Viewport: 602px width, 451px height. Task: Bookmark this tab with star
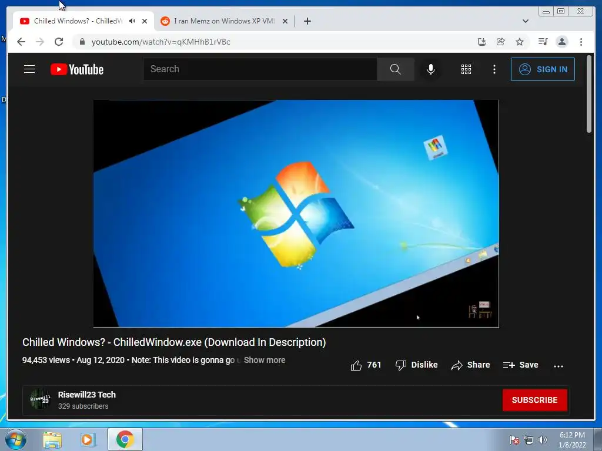(520, 42)
